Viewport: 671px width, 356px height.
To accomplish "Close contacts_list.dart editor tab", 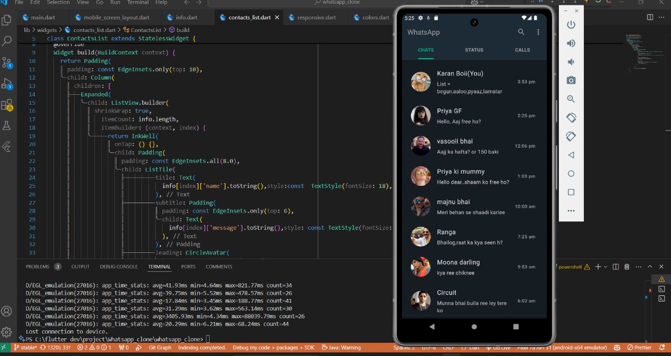I will click(x=278, y=17).
